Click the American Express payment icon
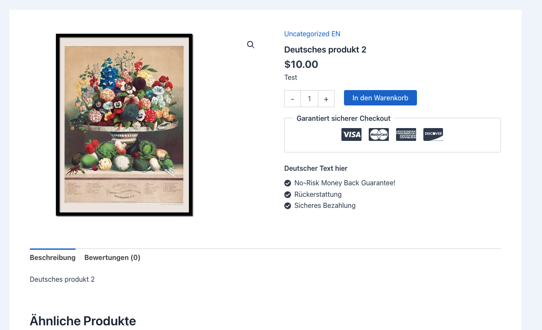The height and width of the screenshot is (330, 542). (x=406, y=134)
